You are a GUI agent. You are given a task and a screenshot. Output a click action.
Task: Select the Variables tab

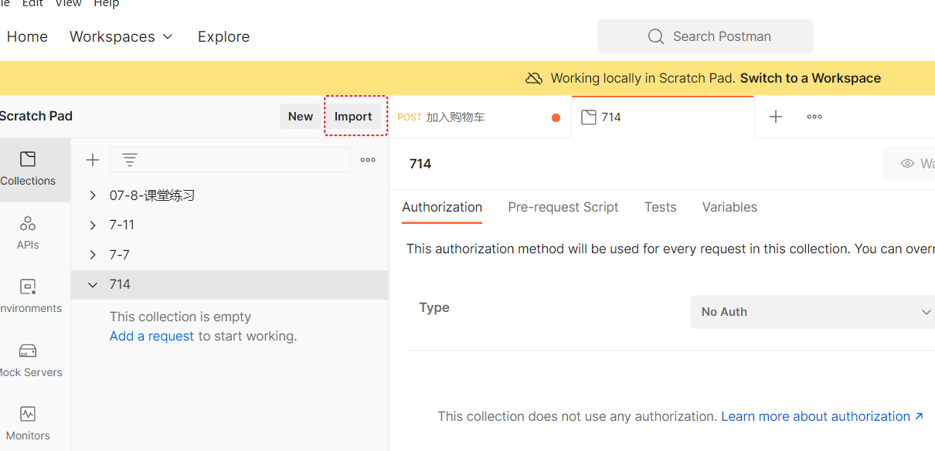pos(729,207)
